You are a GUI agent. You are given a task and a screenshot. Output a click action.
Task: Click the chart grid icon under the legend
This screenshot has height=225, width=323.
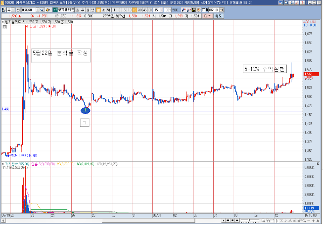coord(4,27)
